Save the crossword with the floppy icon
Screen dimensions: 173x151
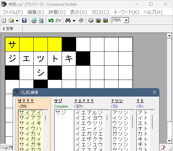[24, 20]
